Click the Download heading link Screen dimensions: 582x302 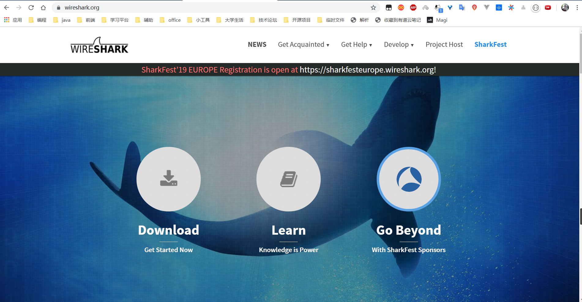tap(169, 230)
